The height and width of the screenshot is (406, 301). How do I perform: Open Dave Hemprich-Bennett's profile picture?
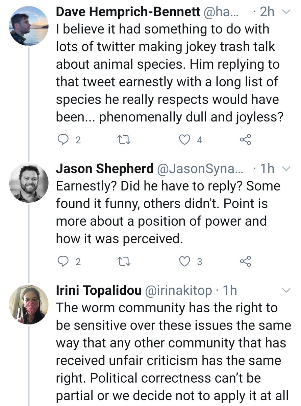[28, 26]
